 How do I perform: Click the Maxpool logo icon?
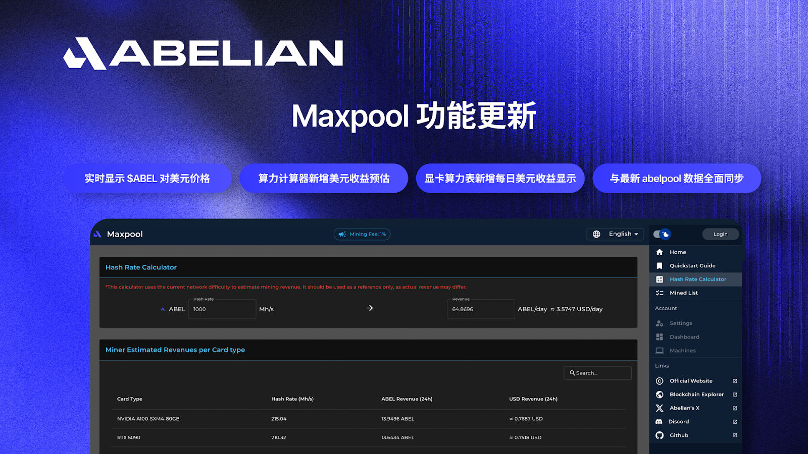pos(97,234)
